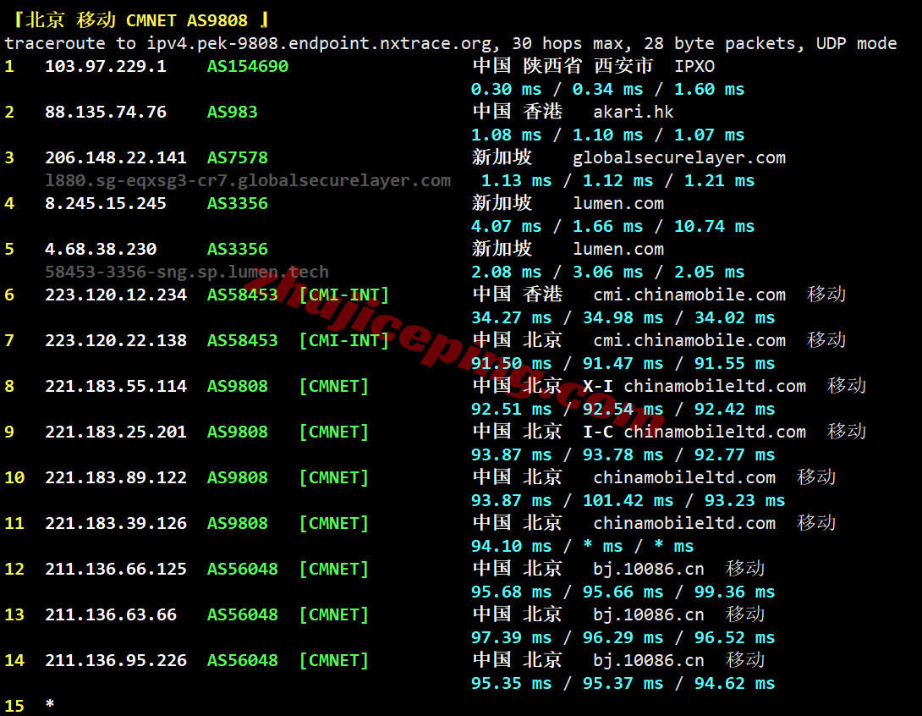Image resolution: width=922 pixels, height=716 pixels.
Task: Click X-I chinamobileltd.com at hop 8
Action: (x=694, y=387)
